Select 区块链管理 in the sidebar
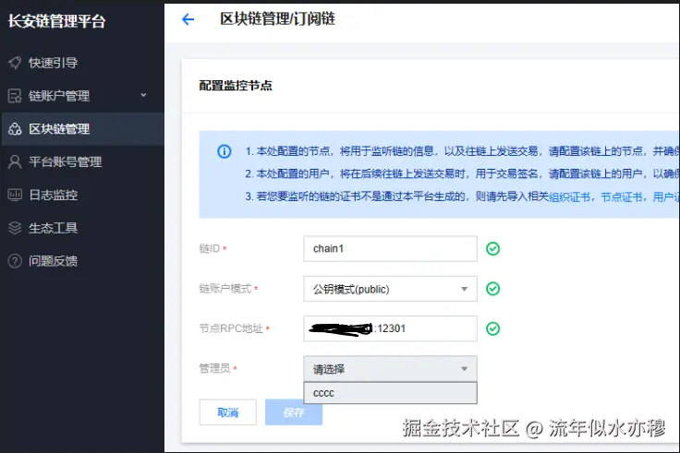680x453 pixels. point(82,129)
